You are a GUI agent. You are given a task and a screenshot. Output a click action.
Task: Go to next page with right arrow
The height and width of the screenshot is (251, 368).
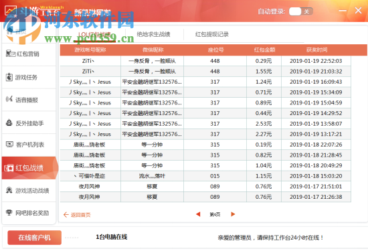(233, 214)
